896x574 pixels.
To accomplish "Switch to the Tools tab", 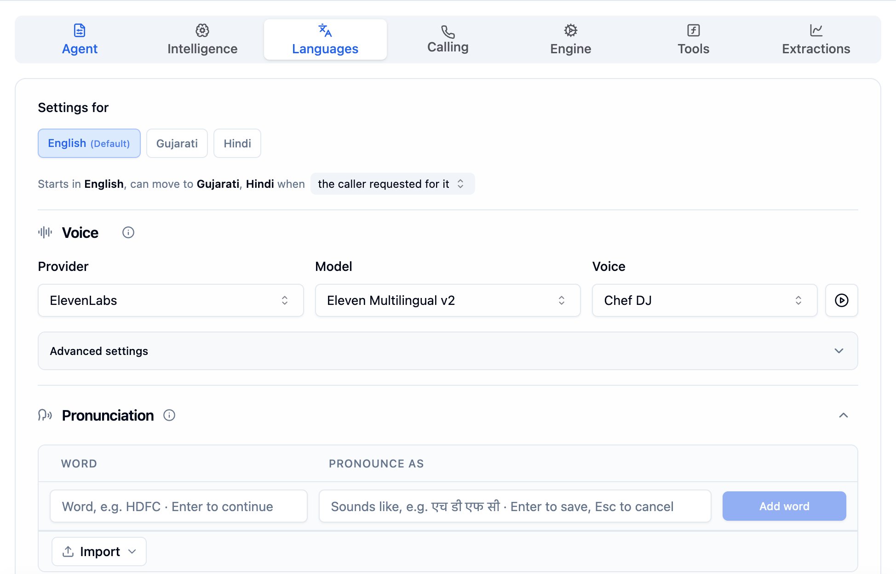I will click(694, 39).
